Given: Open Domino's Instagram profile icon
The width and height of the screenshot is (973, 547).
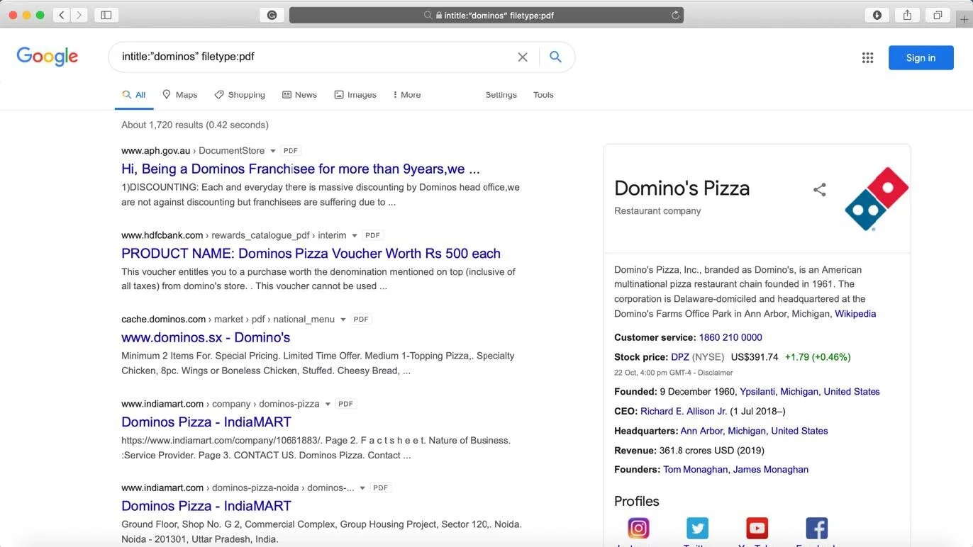Looking at the screenshot, I should tap(638, 528).
